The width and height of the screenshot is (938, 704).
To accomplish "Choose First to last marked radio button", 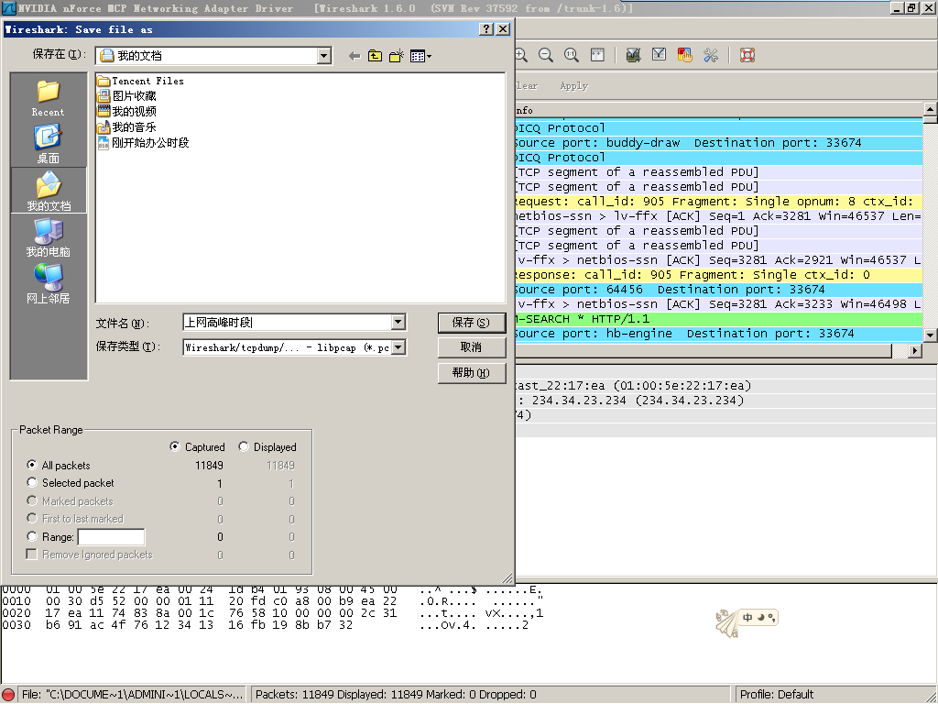I will click(x=32, y=518).
